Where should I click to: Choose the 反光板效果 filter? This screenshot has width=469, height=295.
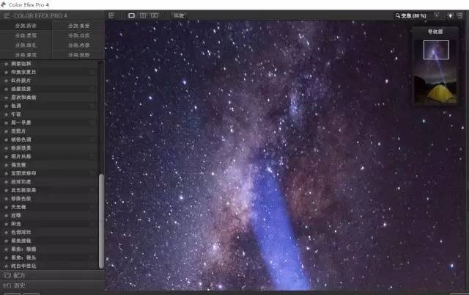pos(49,190)
